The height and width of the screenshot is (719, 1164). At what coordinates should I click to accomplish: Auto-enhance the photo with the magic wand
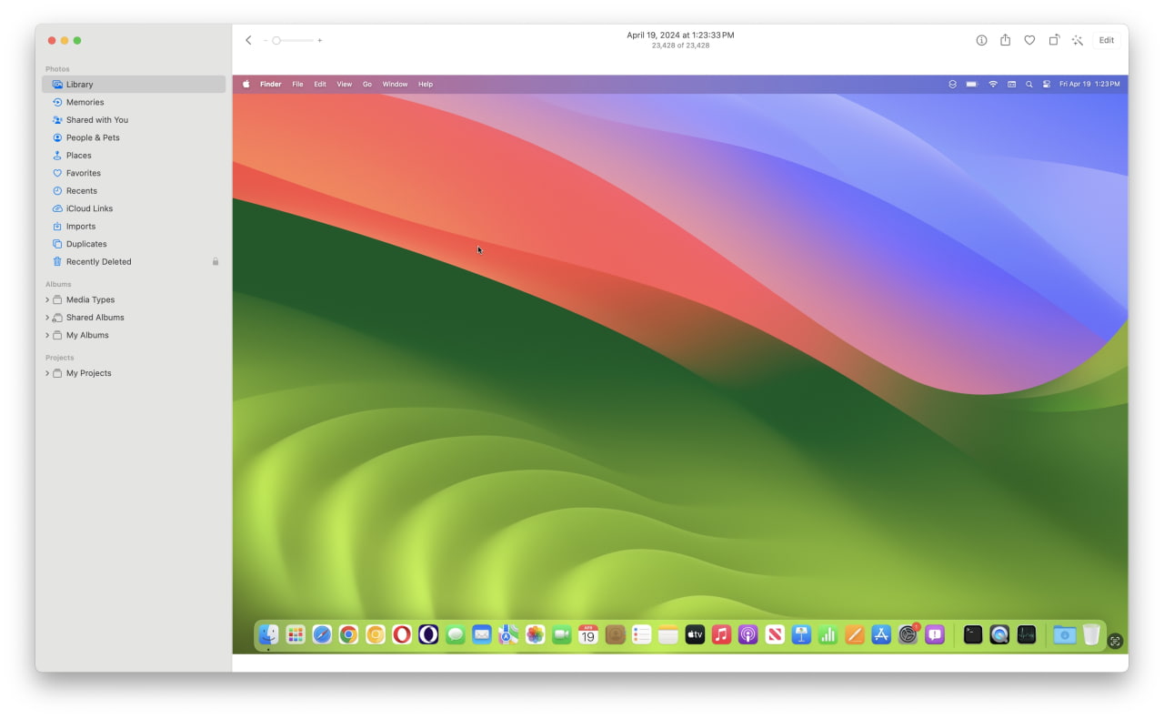click(x=1078, y=40)
